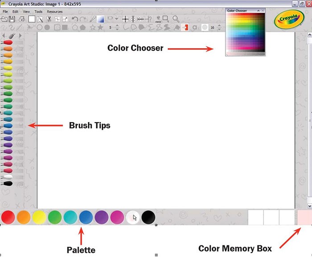Click the scissors cut icon
The width and height of the screenshot is (312, 257).
coord(49,19)
